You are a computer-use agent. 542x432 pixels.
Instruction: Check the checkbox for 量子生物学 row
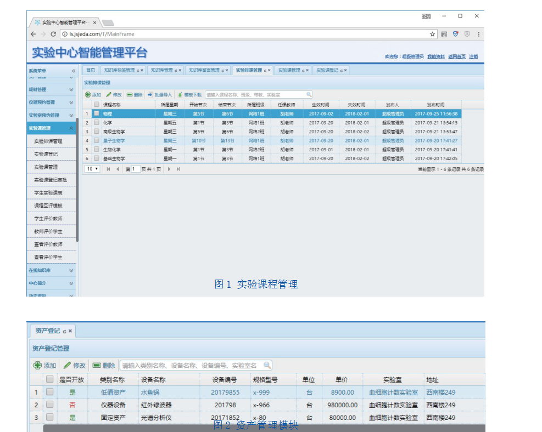pyautogui.click(x=97, y=140)
